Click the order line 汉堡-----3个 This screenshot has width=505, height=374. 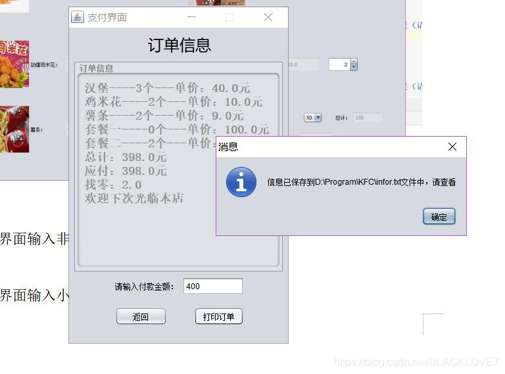click(168, 88)
